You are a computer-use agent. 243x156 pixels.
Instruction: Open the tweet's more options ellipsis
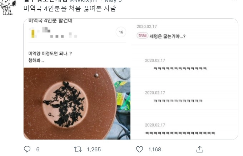click(234, 1)
